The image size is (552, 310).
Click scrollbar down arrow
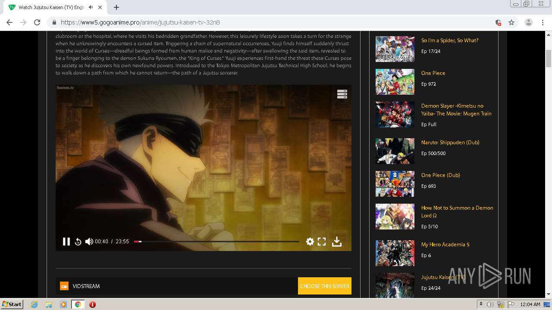[x=549, y=294]
